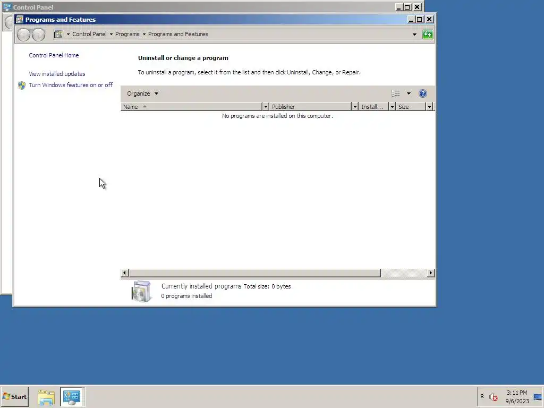Minimize the Programs and Features window
The height and width of the screenshot is (408, 544).
tap(411, 20)
